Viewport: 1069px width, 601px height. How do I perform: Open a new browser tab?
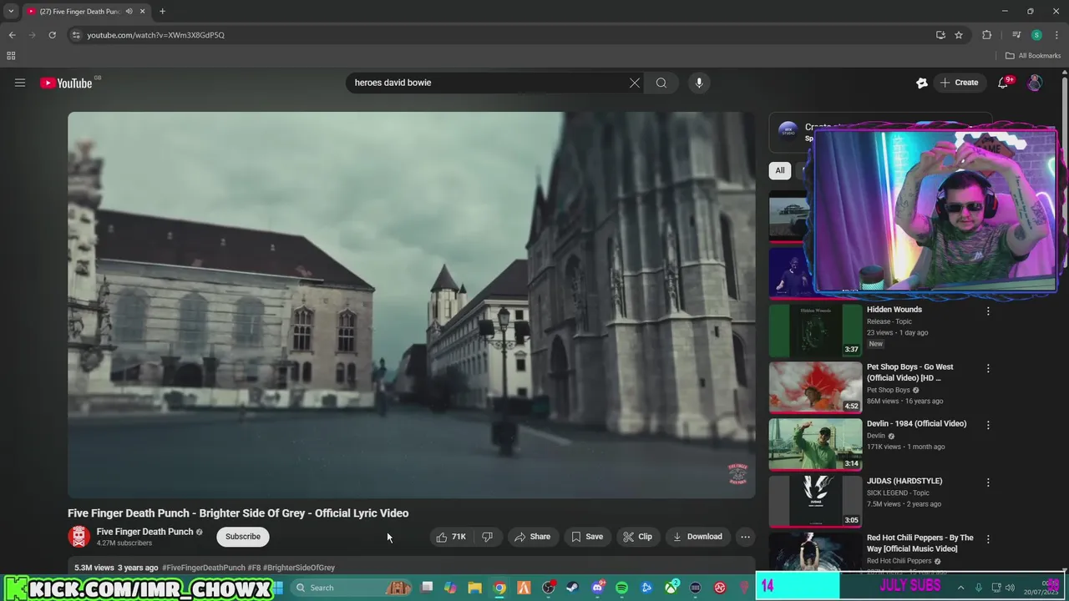tap(162, 12)
